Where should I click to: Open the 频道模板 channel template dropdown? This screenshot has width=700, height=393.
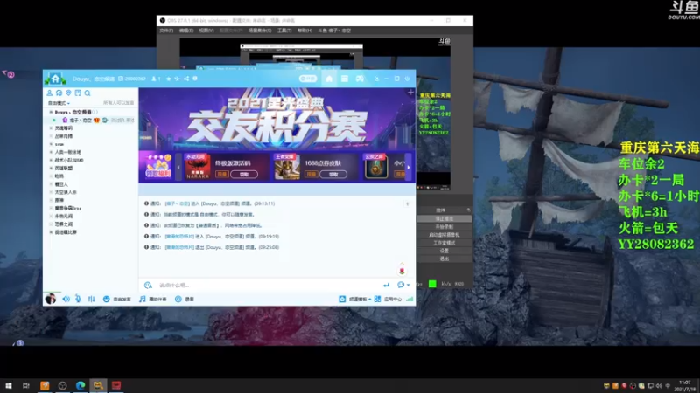(355, 300)
